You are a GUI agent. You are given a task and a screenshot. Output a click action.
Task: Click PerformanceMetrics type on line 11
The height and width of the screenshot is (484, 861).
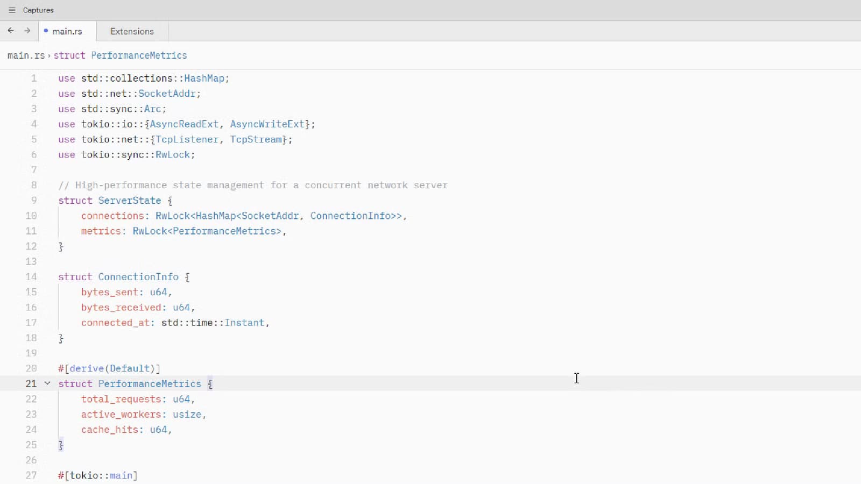pos(224,231)
